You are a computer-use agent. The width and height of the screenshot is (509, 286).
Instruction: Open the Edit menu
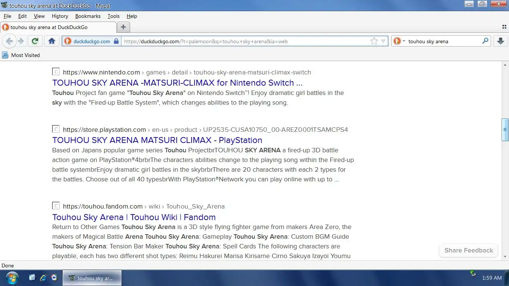coord(22,16)
